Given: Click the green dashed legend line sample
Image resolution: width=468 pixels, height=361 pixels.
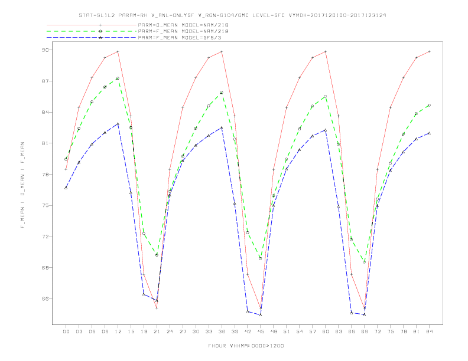Looking at the screenshot, I should tap(92, 31).
